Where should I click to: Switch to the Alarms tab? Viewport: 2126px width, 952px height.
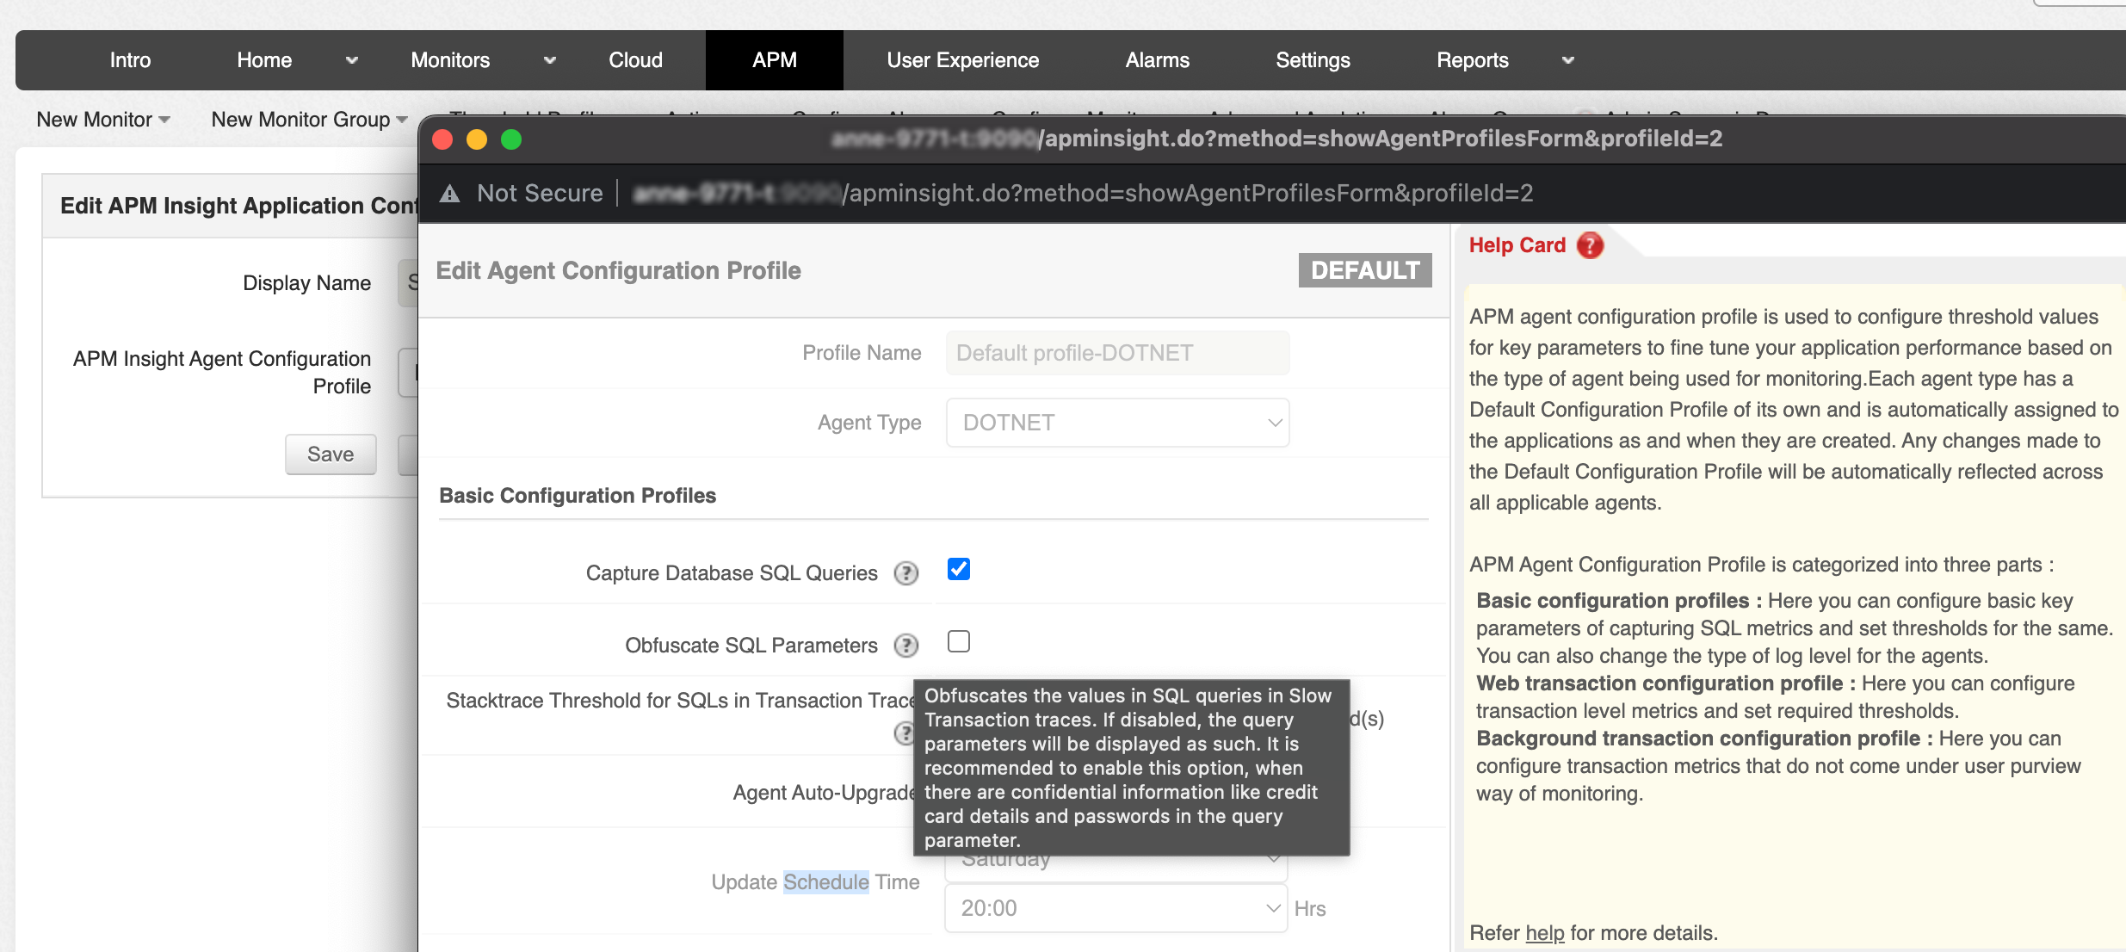(1157, 60)
